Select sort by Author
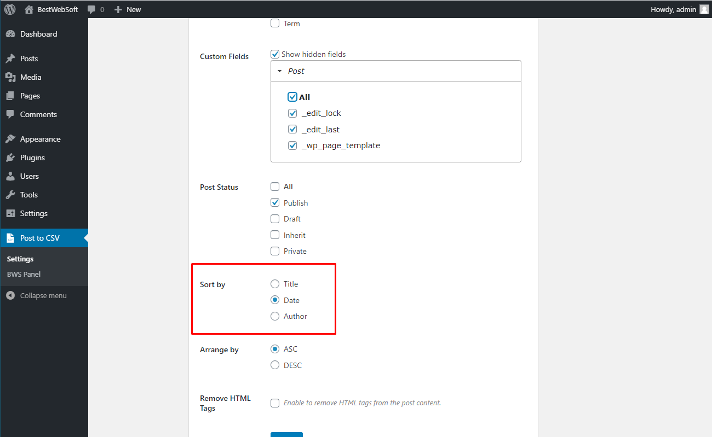712x437 pixels. (275, 316)
